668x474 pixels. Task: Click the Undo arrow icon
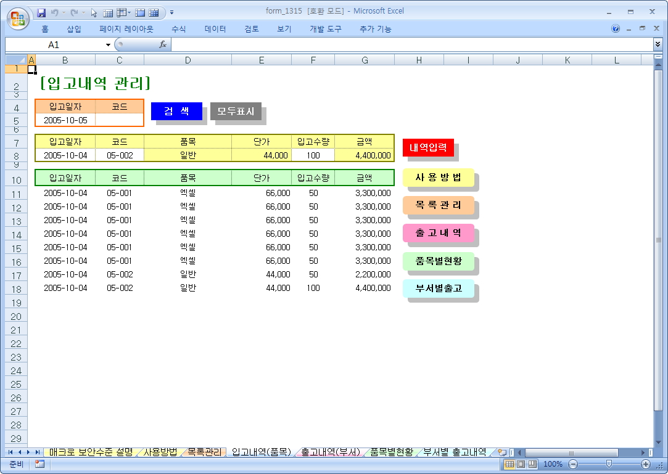[x=55, y=12]
